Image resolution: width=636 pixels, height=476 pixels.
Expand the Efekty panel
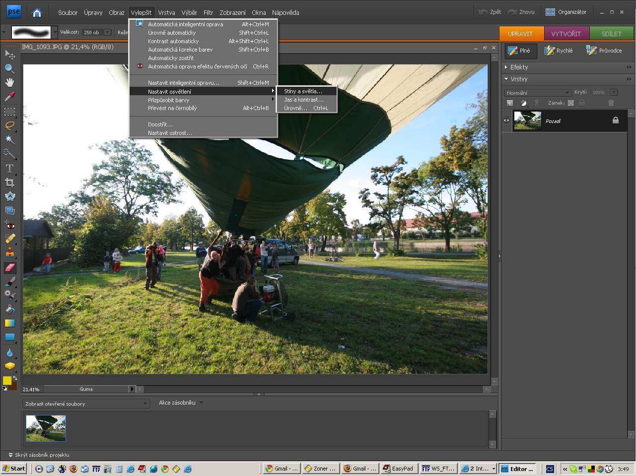(519, 67)
